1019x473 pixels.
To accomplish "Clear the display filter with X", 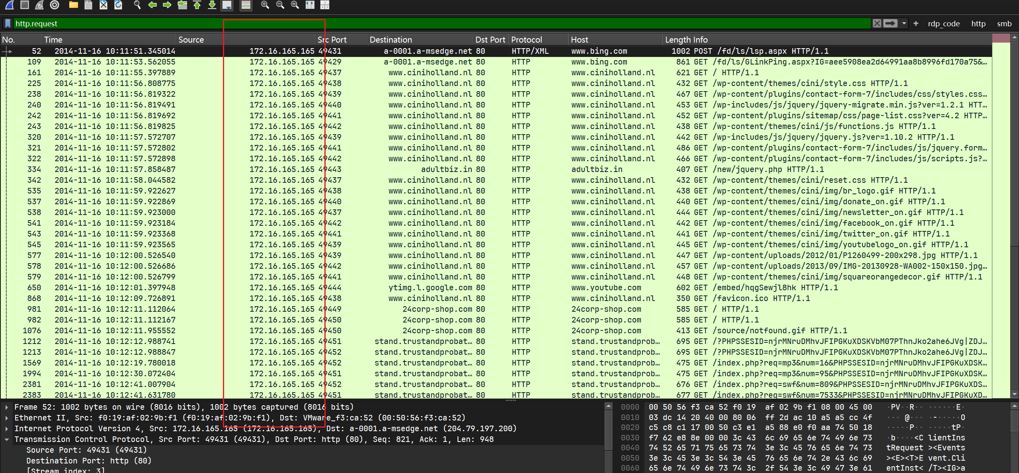I will tap(876, 23).
